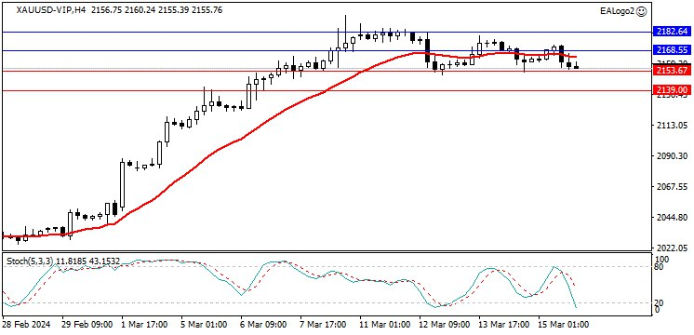Click the XAUUSD-VIP,H4 chart title

pos(52,9)
